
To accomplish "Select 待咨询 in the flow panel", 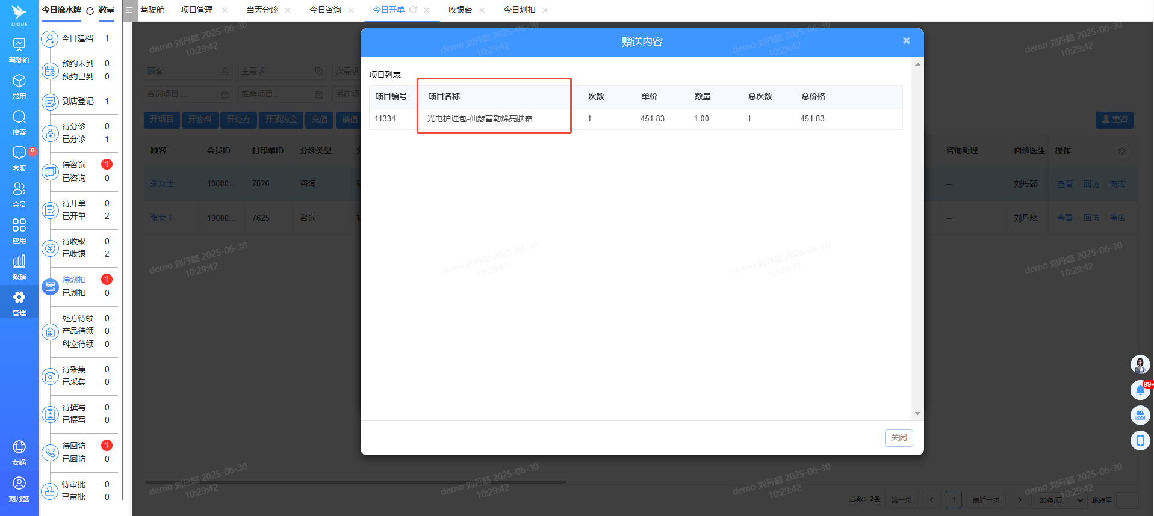I will click(74, 165).
